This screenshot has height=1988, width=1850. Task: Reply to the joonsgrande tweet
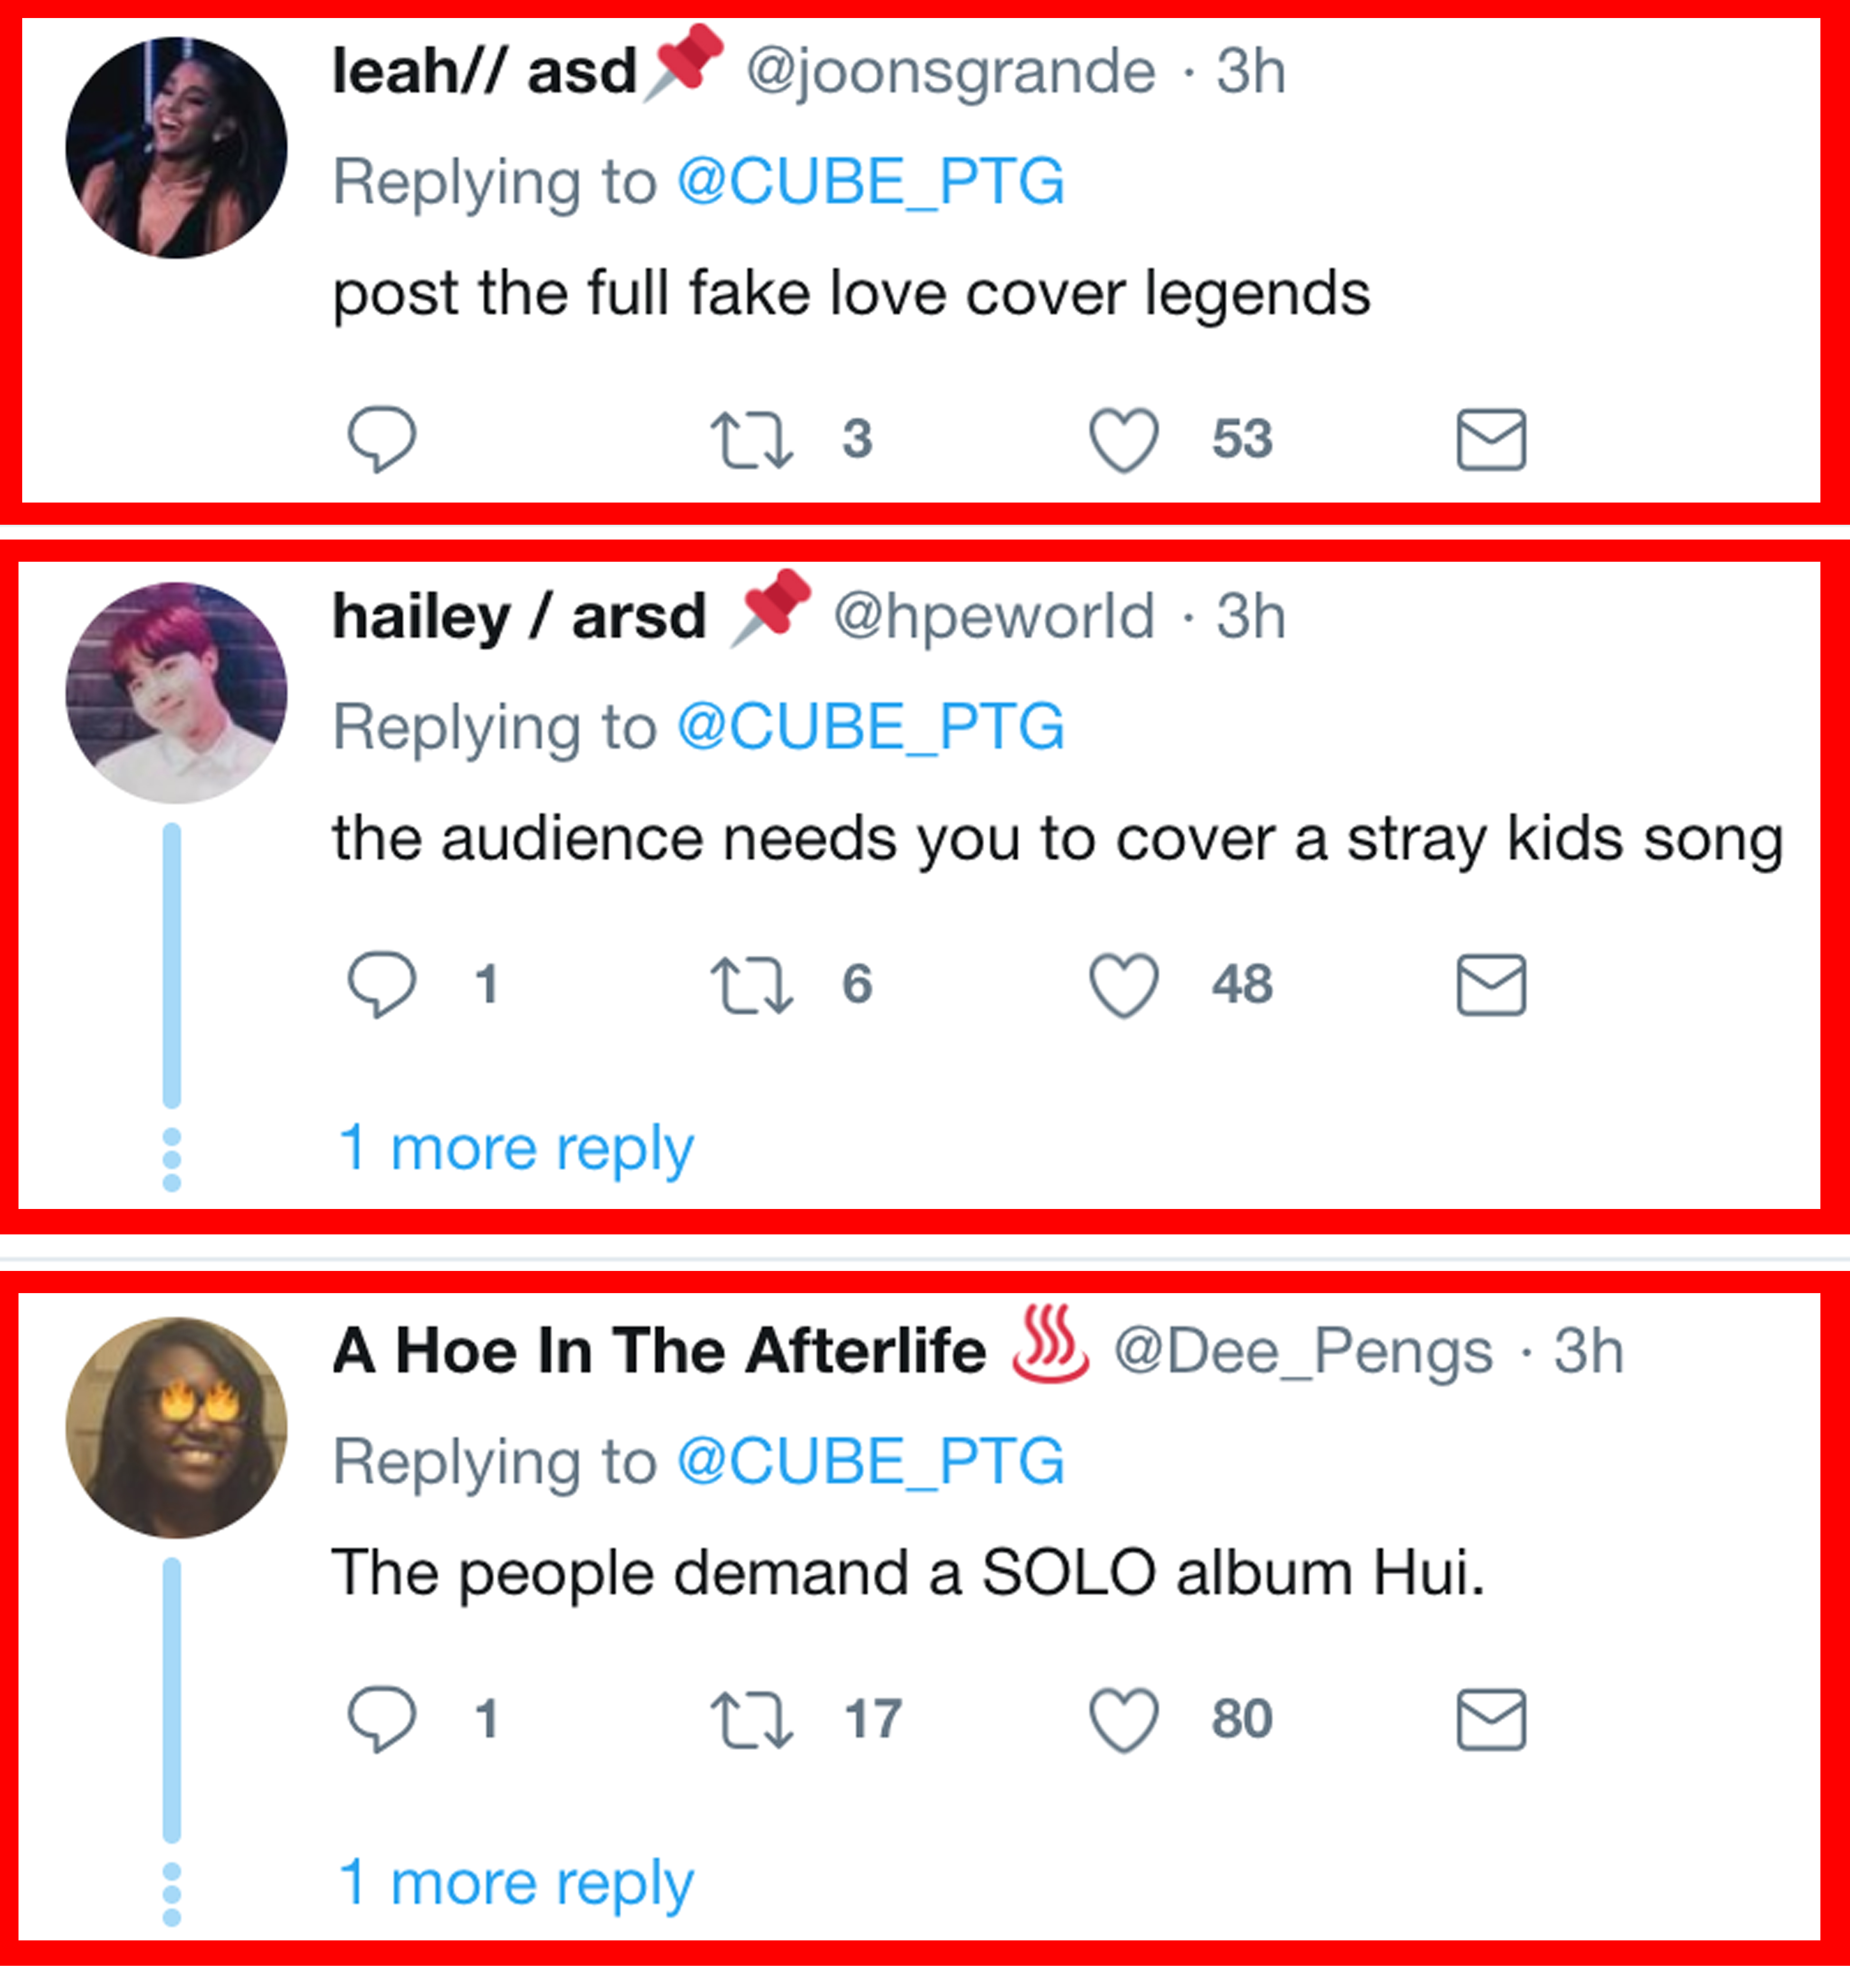coord(381,439)
